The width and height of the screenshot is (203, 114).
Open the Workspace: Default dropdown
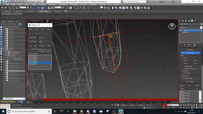pyautogui.click(x=36, y=1)
